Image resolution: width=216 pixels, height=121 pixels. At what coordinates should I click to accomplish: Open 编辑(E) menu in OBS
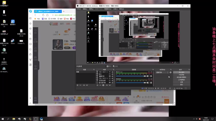coord(85,9)
